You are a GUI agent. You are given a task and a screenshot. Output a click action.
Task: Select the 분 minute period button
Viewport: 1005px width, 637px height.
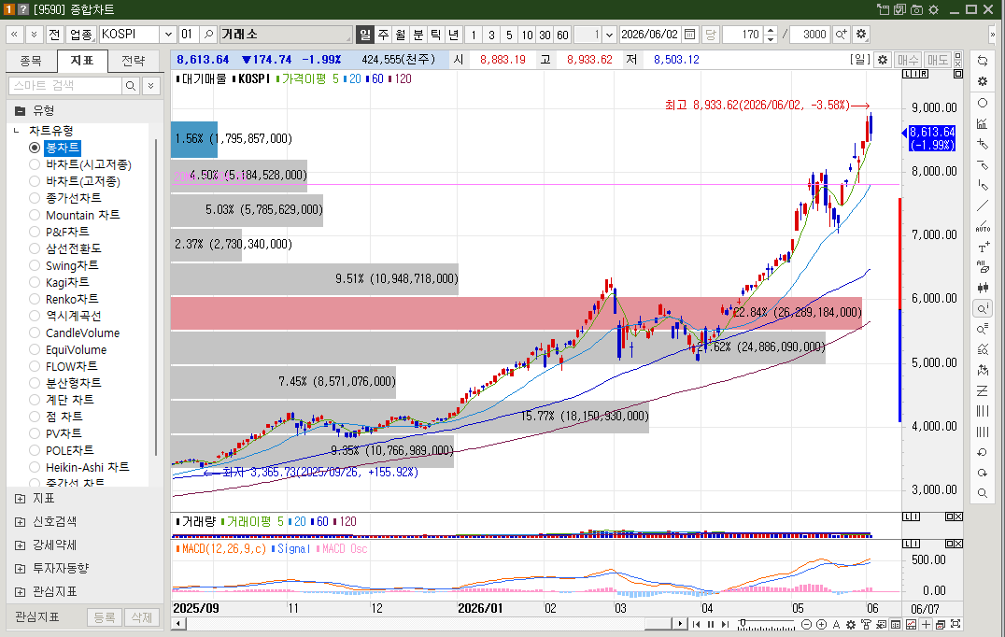(x=418, y=34)
